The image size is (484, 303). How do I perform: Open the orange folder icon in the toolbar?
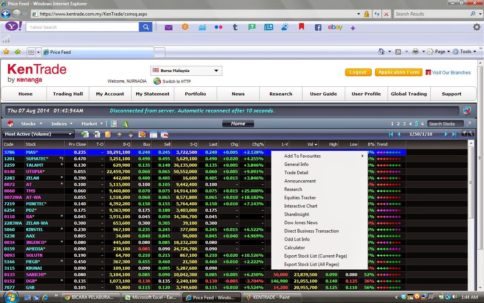point(109,134)
